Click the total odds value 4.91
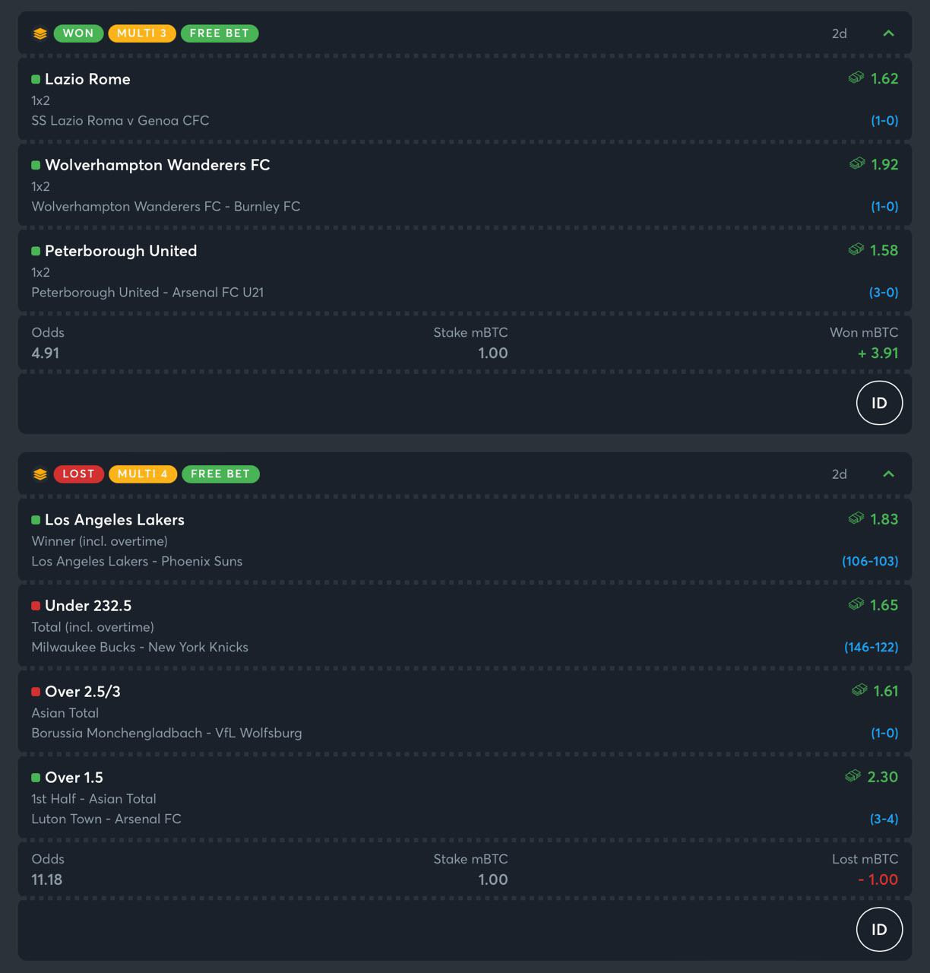The width and height of the screenshot is (930, 973). [x=46, y=353]
